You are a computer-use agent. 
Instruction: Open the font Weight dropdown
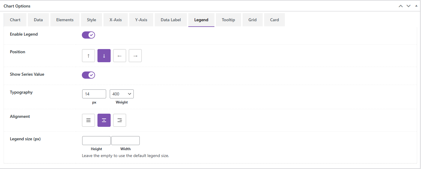(x=122, y=94)
